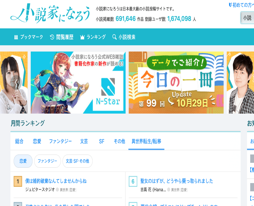Viewport: 254px width, 206px height.
Task: Open 閲覧履歴 history clock icon
Action: pyautogui.click(x=52, y=37)
